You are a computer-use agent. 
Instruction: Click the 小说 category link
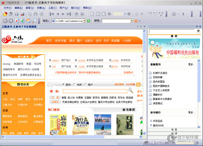[5, 99]
